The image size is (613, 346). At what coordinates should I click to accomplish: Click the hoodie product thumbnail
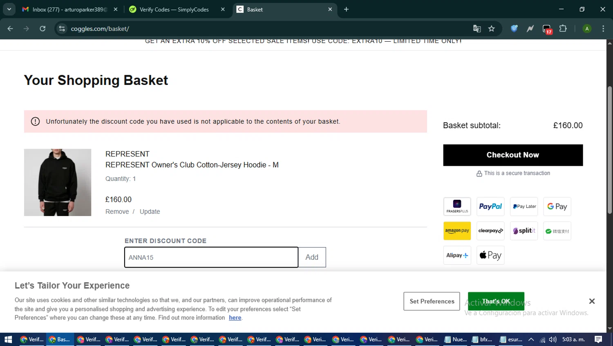[x=58, y=182]
